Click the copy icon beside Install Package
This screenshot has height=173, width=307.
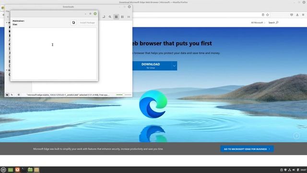[x=73, y=23]
